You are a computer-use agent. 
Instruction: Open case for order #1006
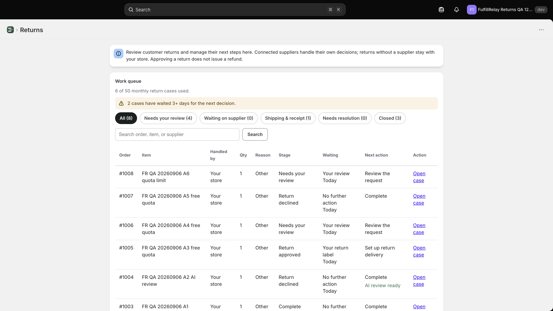click(419, 229)
